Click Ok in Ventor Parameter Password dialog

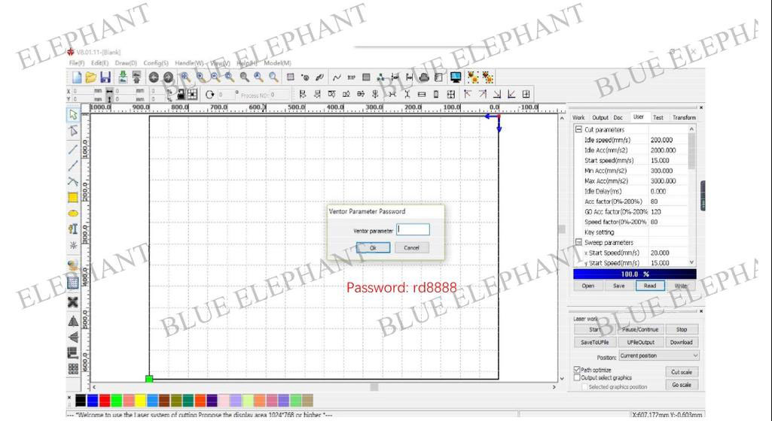click(374, 247)
